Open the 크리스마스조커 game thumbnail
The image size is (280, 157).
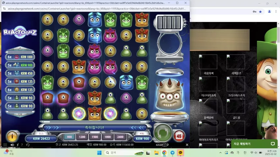point(236,84)
